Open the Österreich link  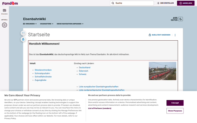click(83, 71)
